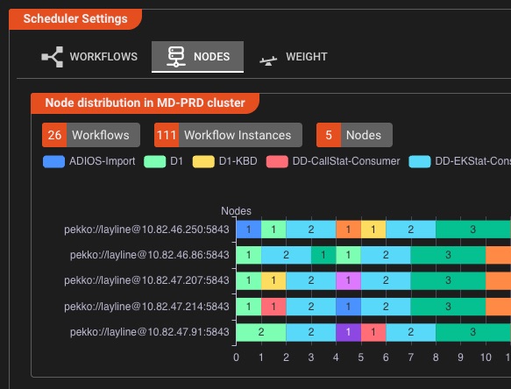511x389 pixels.
Task: Toggle the D1-KBD yellow legend swatch
Action: point(203,161)
